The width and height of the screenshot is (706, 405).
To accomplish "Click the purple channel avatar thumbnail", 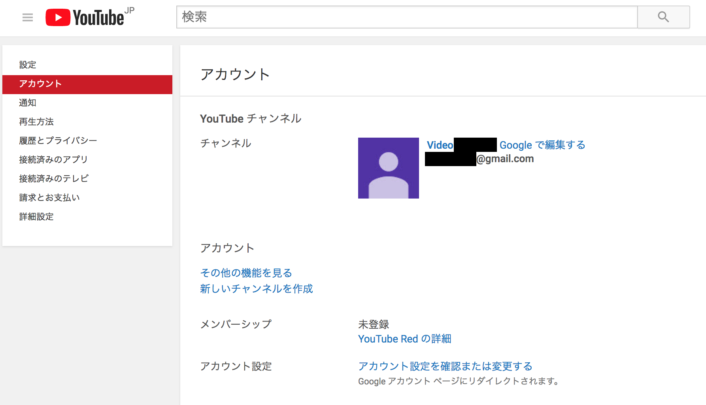I will (388, 168).
